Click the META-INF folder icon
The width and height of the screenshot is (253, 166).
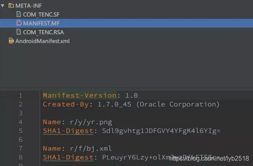(11, 6)
